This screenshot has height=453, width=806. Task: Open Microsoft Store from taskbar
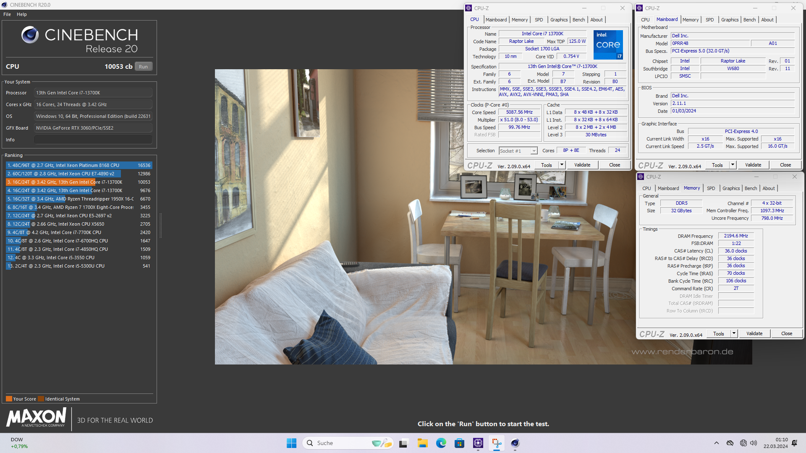click(459, 443)
